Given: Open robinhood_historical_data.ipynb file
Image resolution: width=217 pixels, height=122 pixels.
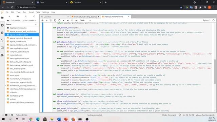Looking at the screenshot, I should pos(21,89).
